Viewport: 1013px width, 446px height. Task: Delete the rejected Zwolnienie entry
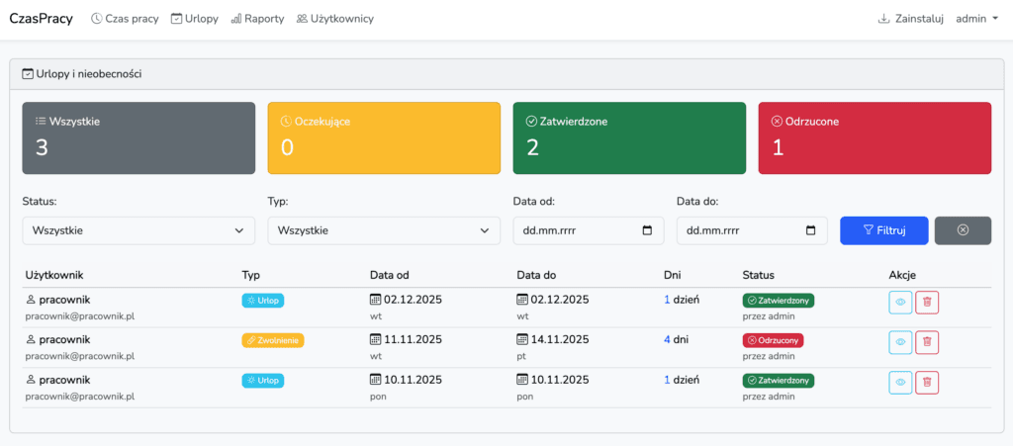927,342
